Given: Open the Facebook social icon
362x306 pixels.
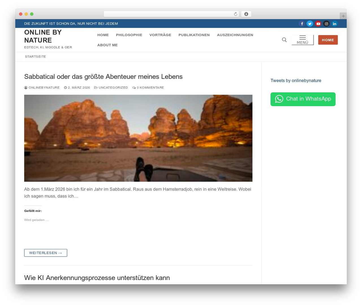Looking at the screenshot, I should pyautogui.click(x=302, y=24).
